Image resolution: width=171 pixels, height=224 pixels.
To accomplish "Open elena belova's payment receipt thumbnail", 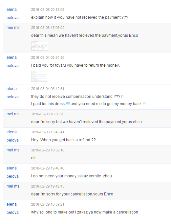I will [x=40, y=76].
